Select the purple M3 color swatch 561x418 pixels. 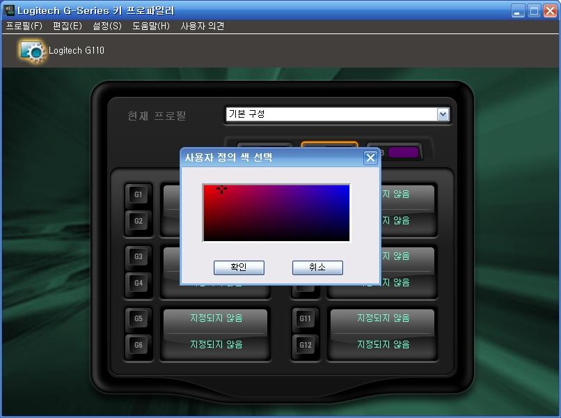click(x=403, y=153)
